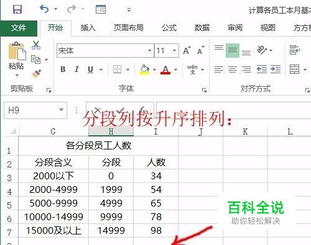Open the phonetic guide dropdown arrow
This screenshot has width=311, height=245.
tap(203, 69)
